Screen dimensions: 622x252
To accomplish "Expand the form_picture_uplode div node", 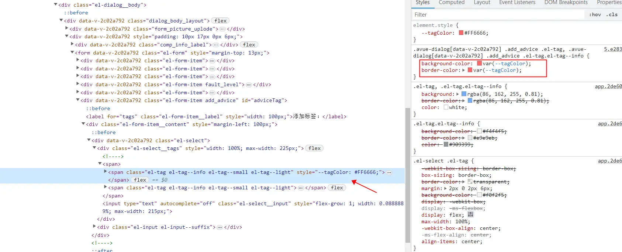I will coord(67,28).
